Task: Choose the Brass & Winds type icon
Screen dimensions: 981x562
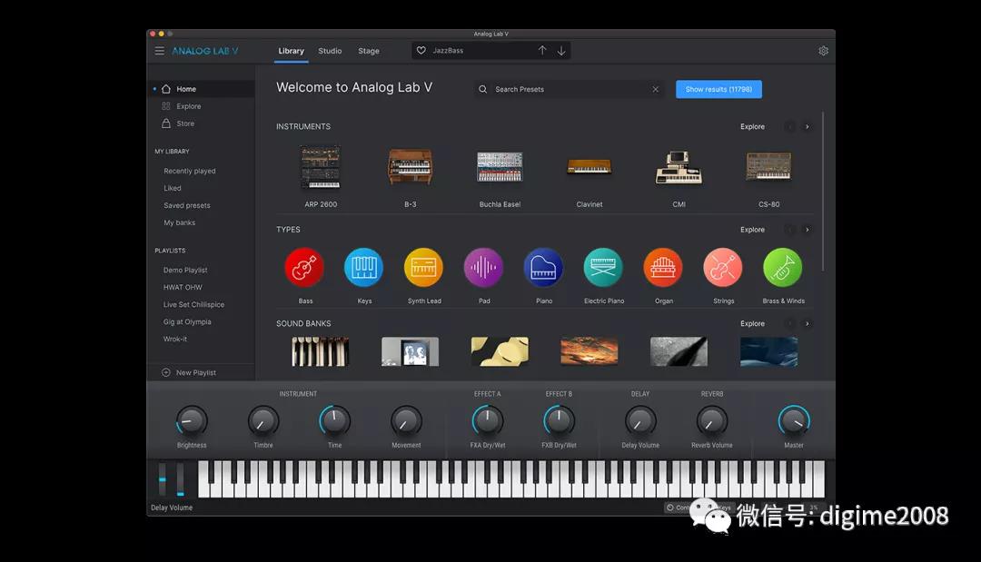Action: coord(783,268)
